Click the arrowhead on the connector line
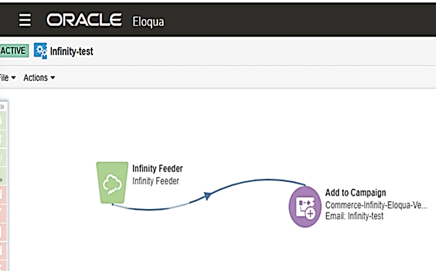 209,196
